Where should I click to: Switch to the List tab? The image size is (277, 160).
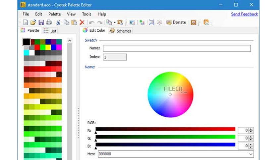[50, 31]
